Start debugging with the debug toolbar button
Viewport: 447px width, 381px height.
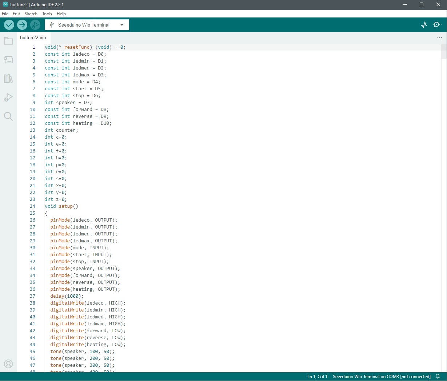35,25
